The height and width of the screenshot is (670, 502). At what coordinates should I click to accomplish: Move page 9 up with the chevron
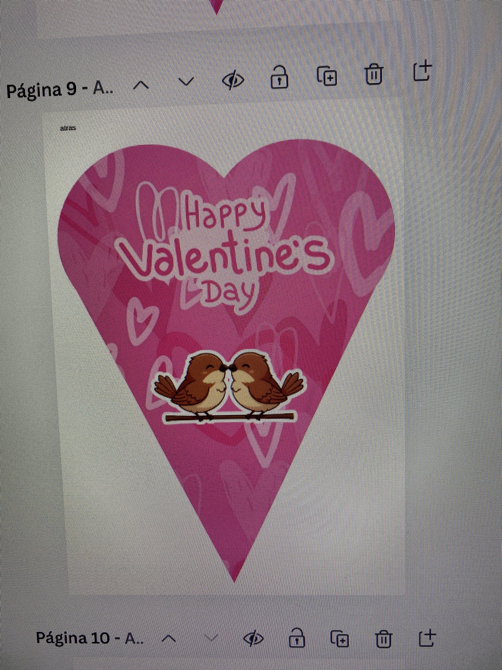pos(141,85)
